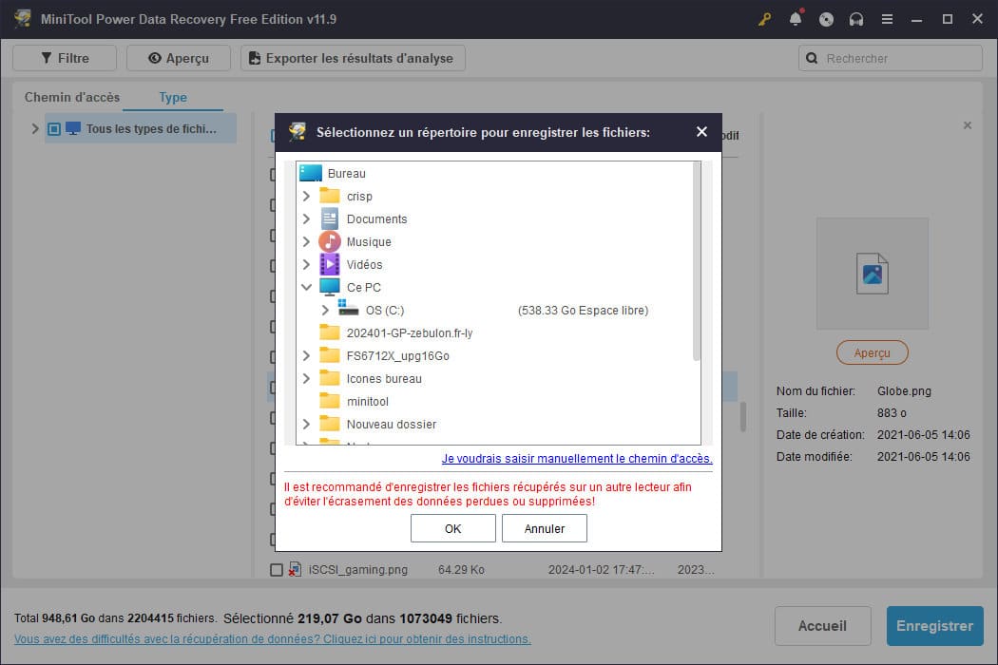Click the Rechercher search field
998x665 pixels.
[899, 58]
